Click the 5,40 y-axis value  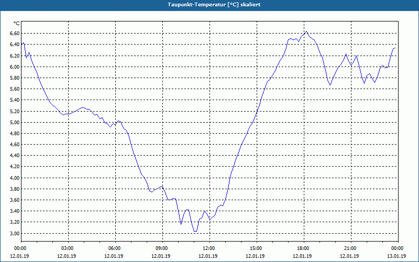click(15, 100)
